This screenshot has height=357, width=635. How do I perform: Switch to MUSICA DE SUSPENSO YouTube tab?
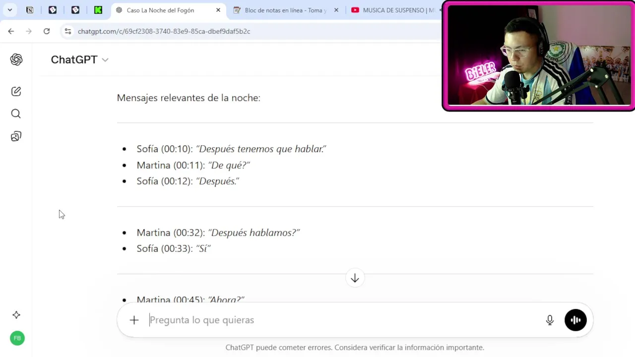pyautogui.click(x=394, y=10)
